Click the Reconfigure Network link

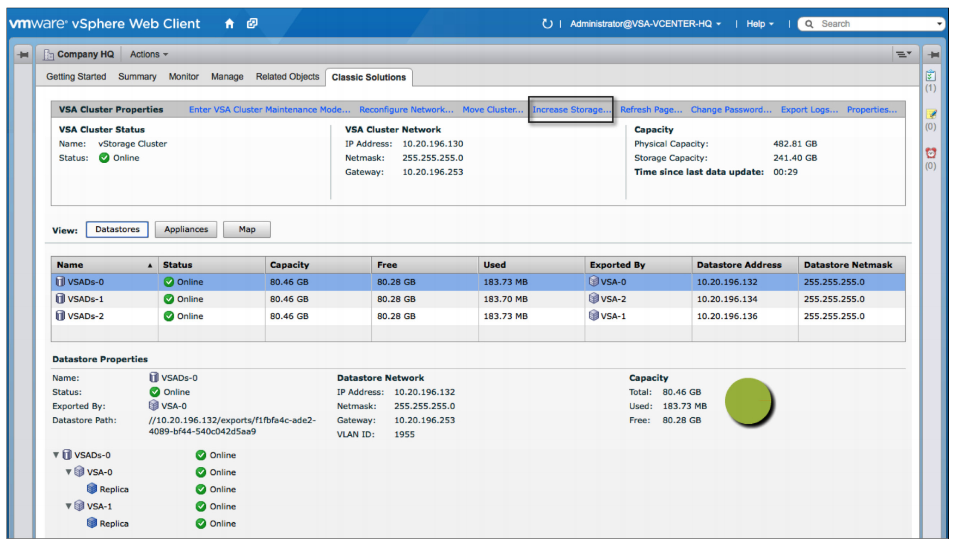point(406,109)
